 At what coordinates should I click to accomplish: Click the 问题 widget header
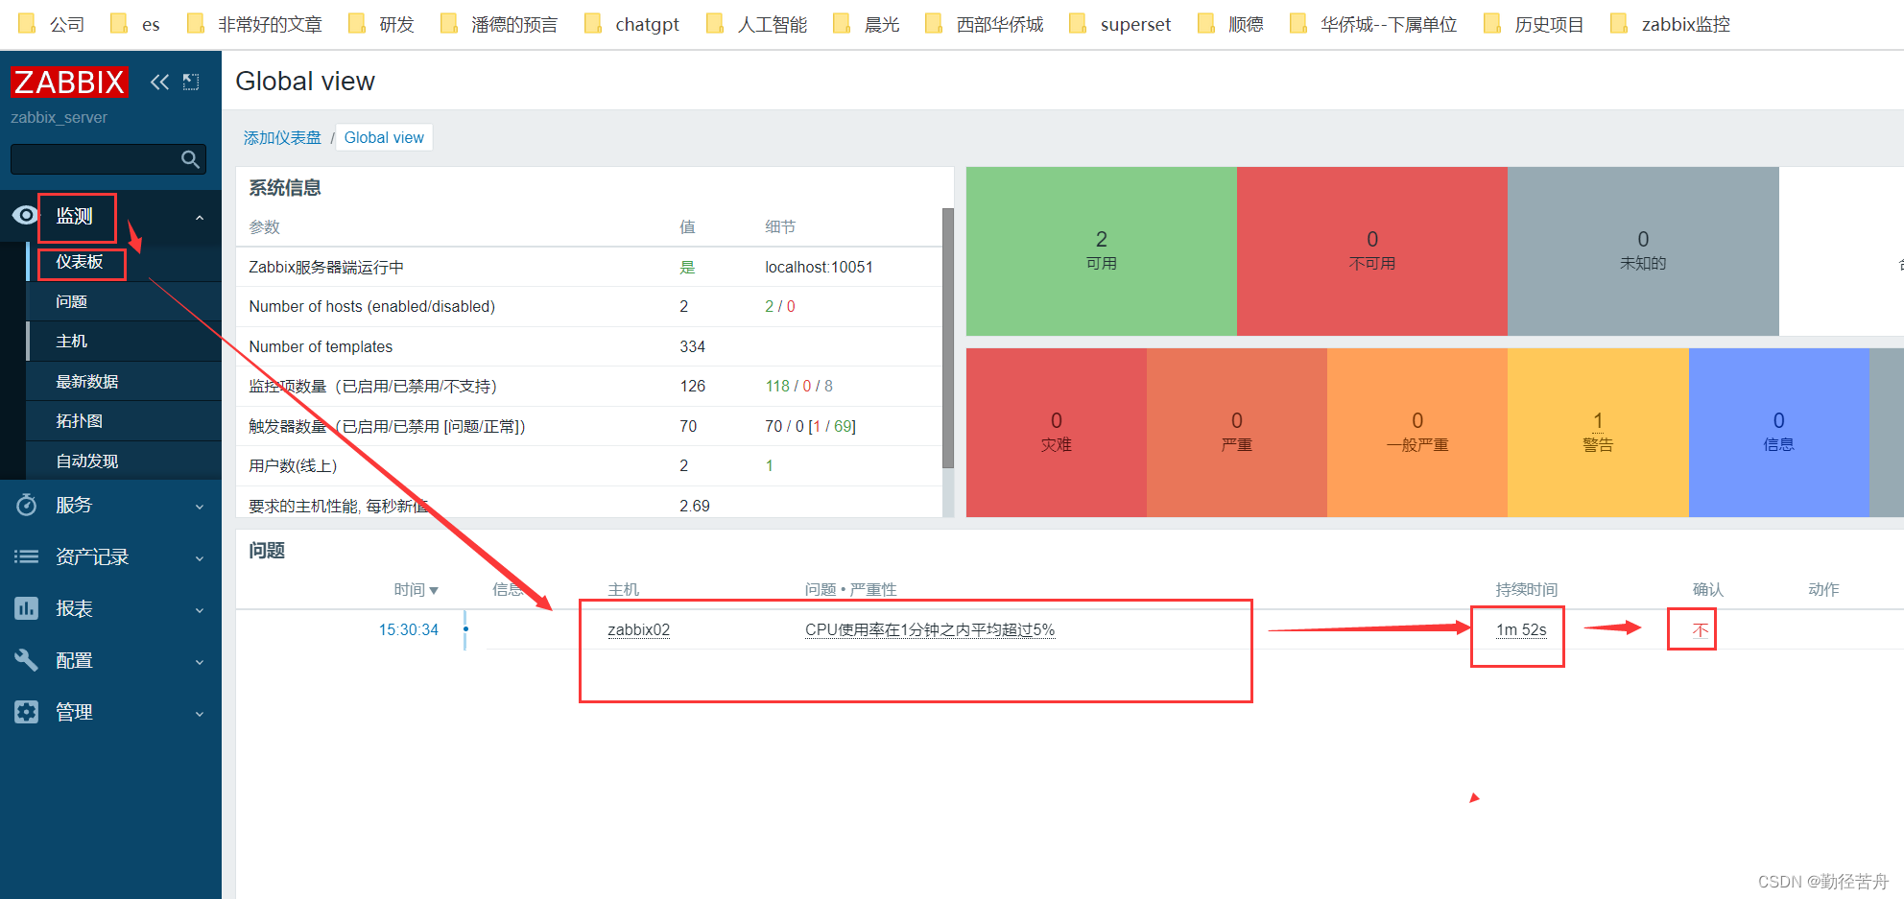pos(267,551)
